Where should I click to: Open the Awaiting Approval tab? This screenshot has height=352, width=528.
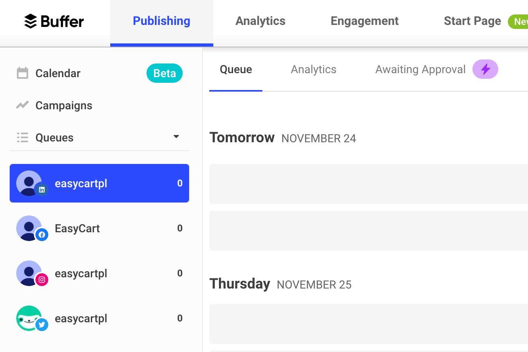[421, 70]
